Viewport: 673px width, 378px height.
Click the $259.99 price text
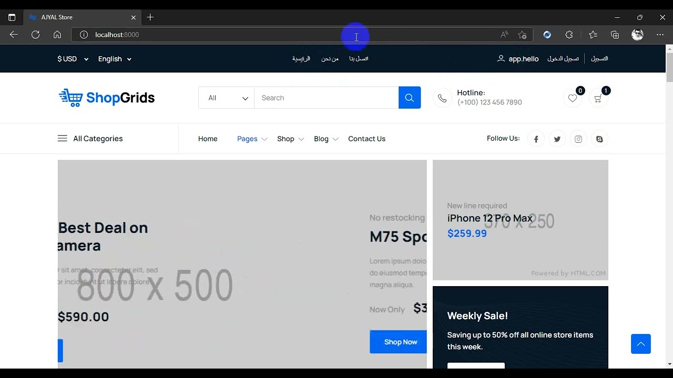point(467,234)
